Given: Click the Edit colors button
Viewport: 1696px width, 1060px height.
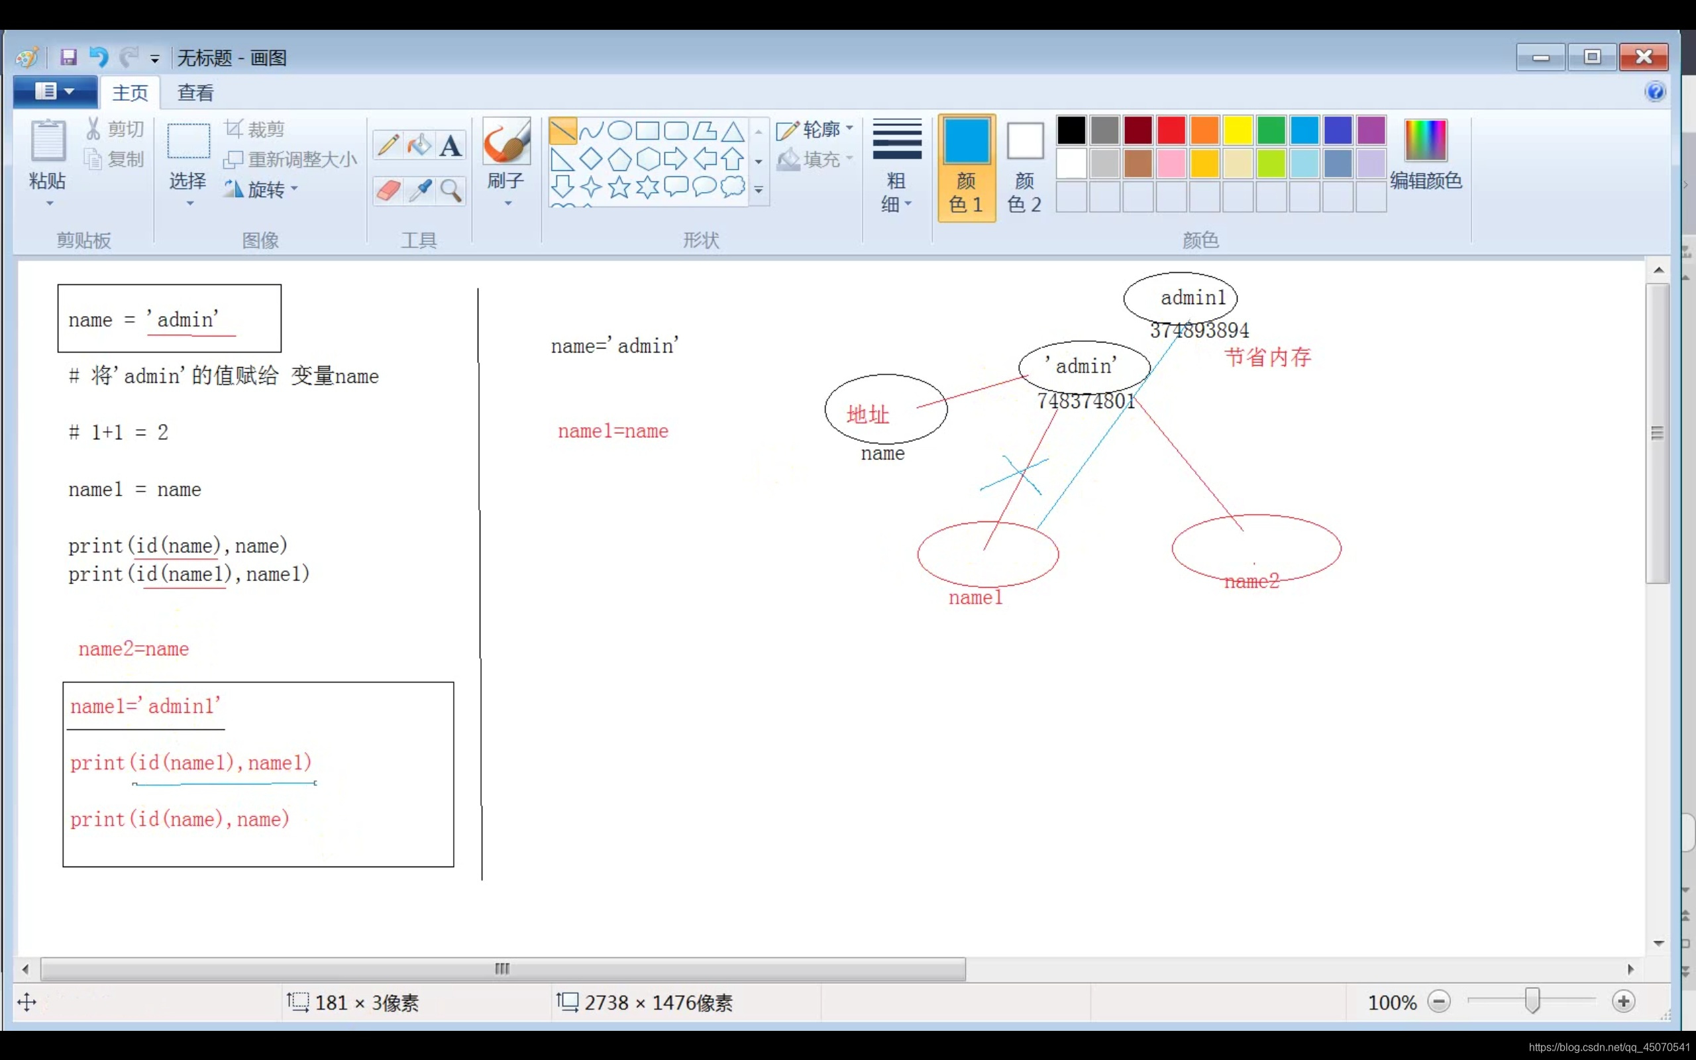Looking at the screenshot, I should pos(1426,156).
